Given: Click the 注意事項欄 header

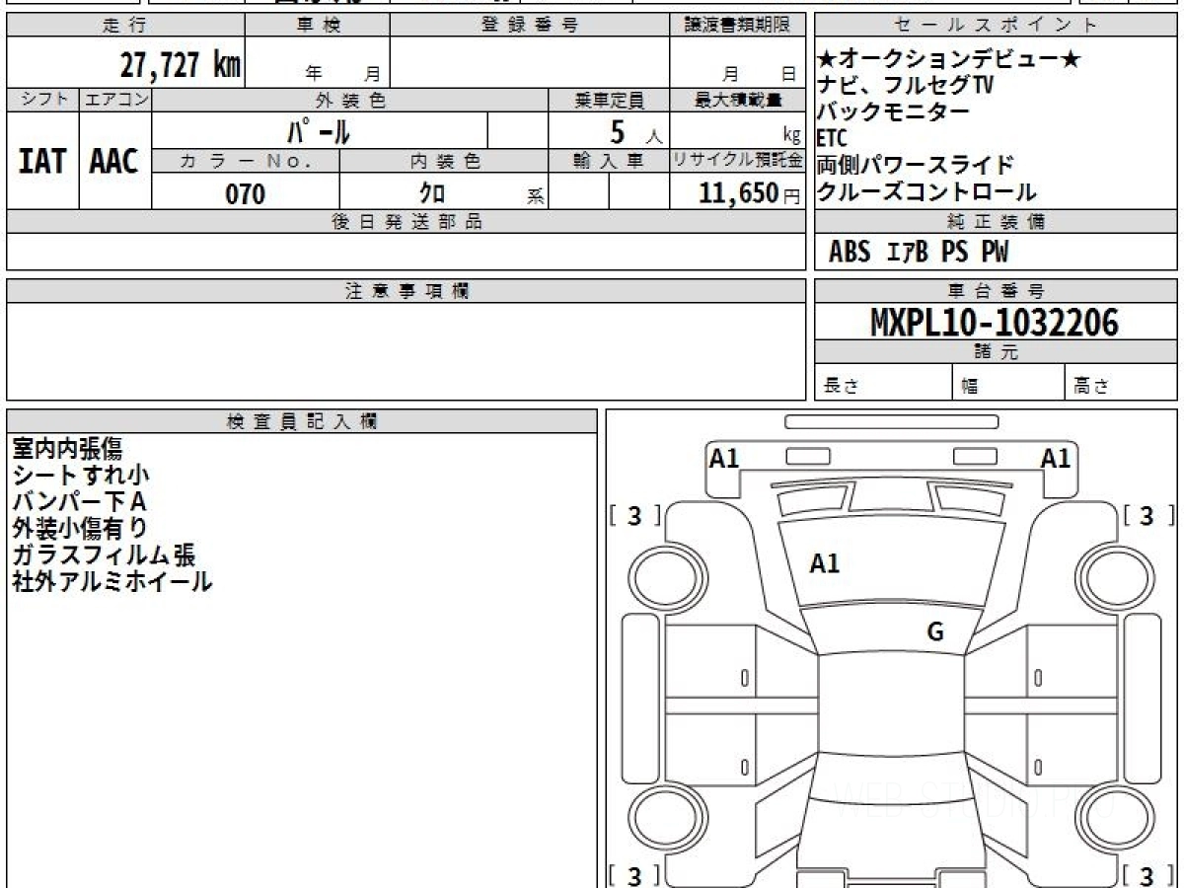Looking at the screenshot, I should point(407,291).
